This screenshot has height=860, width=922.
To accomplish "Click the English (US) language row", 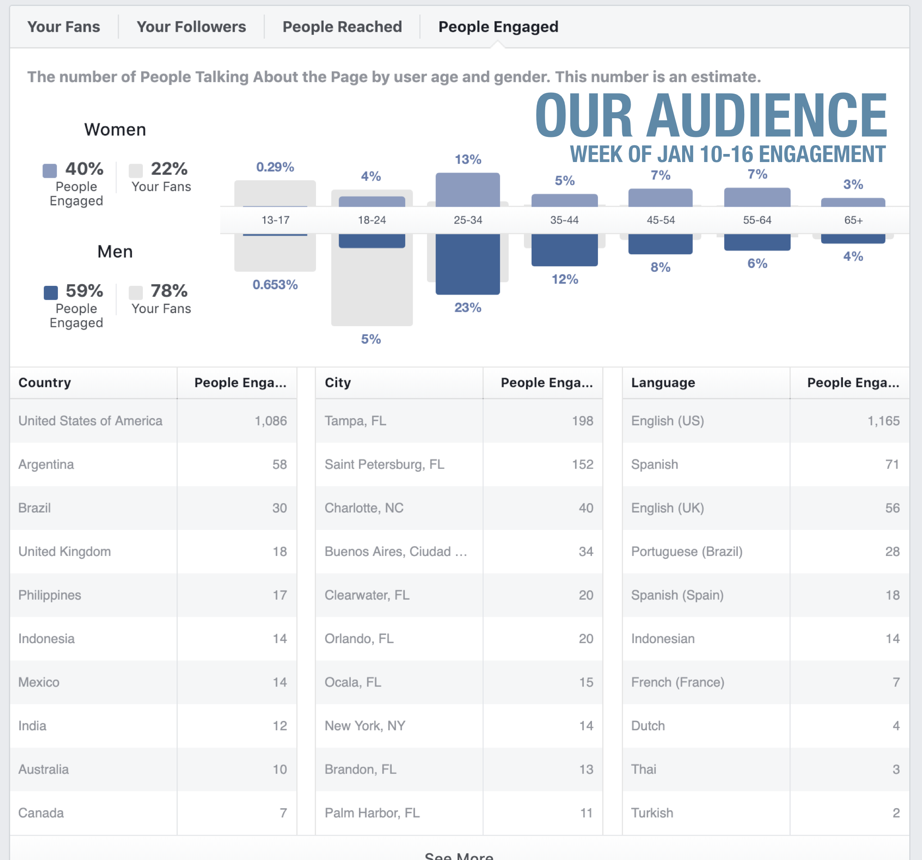I will coord(765,421).
